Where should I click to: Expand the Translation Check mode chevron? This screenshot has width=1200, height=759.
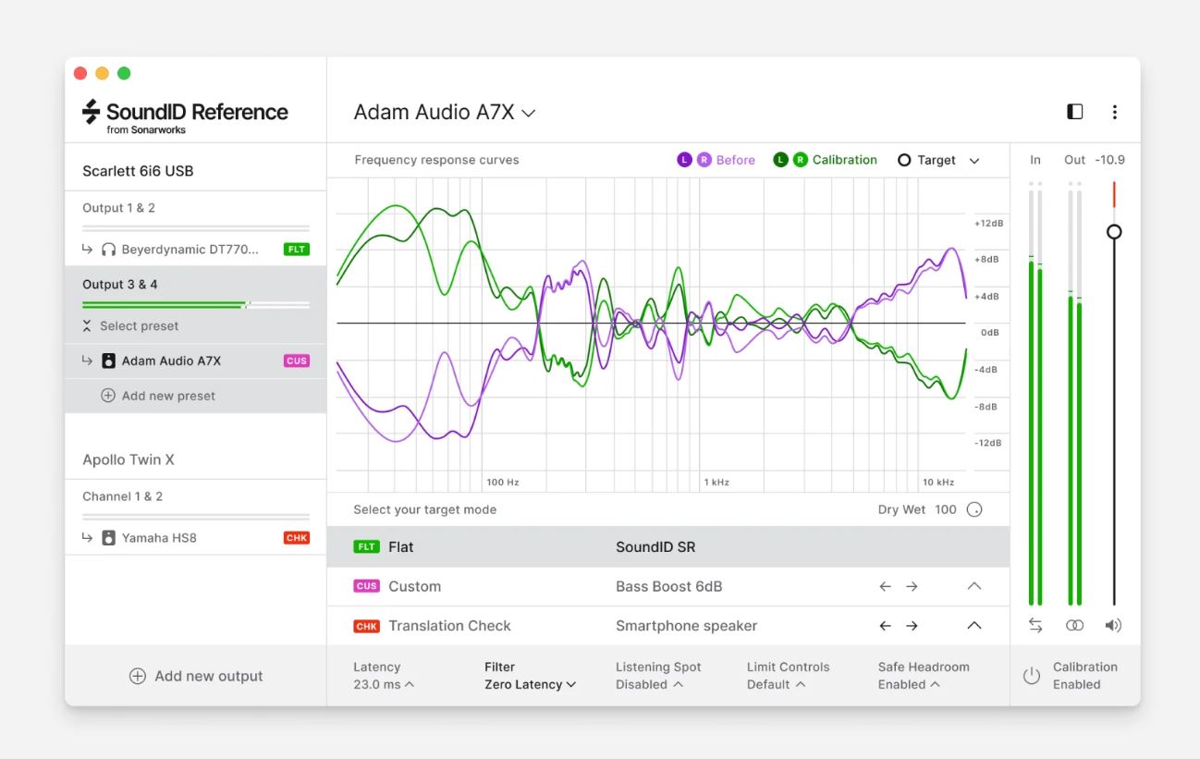click(x=973, y=626)
